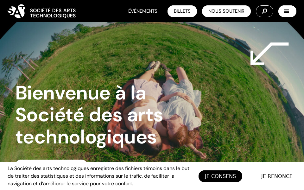304x190 pixels.
Task: Decline cookies with JE RENONCE
Action: pyautogui.click(x=277, y=176)
